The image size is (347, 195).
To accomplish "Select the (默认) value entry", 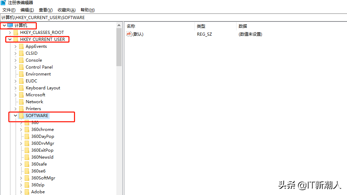I will pyautogui.click(x=138, y=34).
